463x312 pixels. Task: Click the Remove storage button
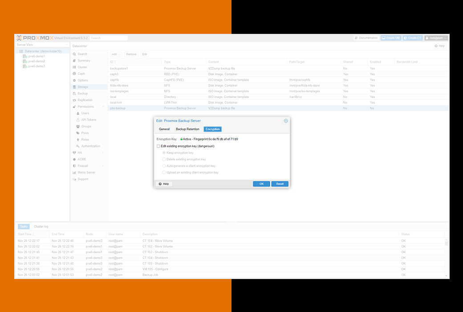[131, 54]
